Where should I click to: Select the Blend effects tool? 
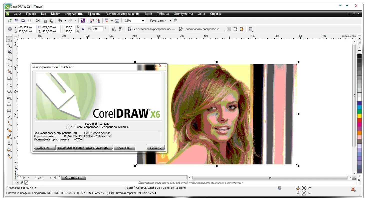[9, 130]
